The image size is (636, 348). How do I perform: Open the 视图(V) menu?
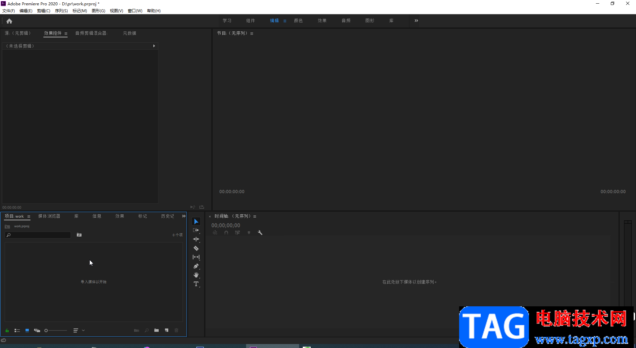click(x=117, y=11)
